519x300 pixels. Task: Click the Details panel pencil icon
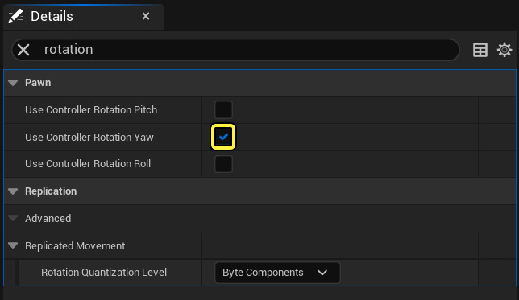[15, 16]
